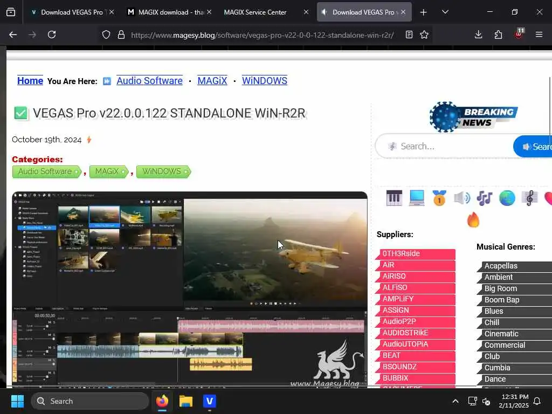This screenshot has width=552, height=414.
Task: Click the laptop computer icon
Action: click(417, 198)
